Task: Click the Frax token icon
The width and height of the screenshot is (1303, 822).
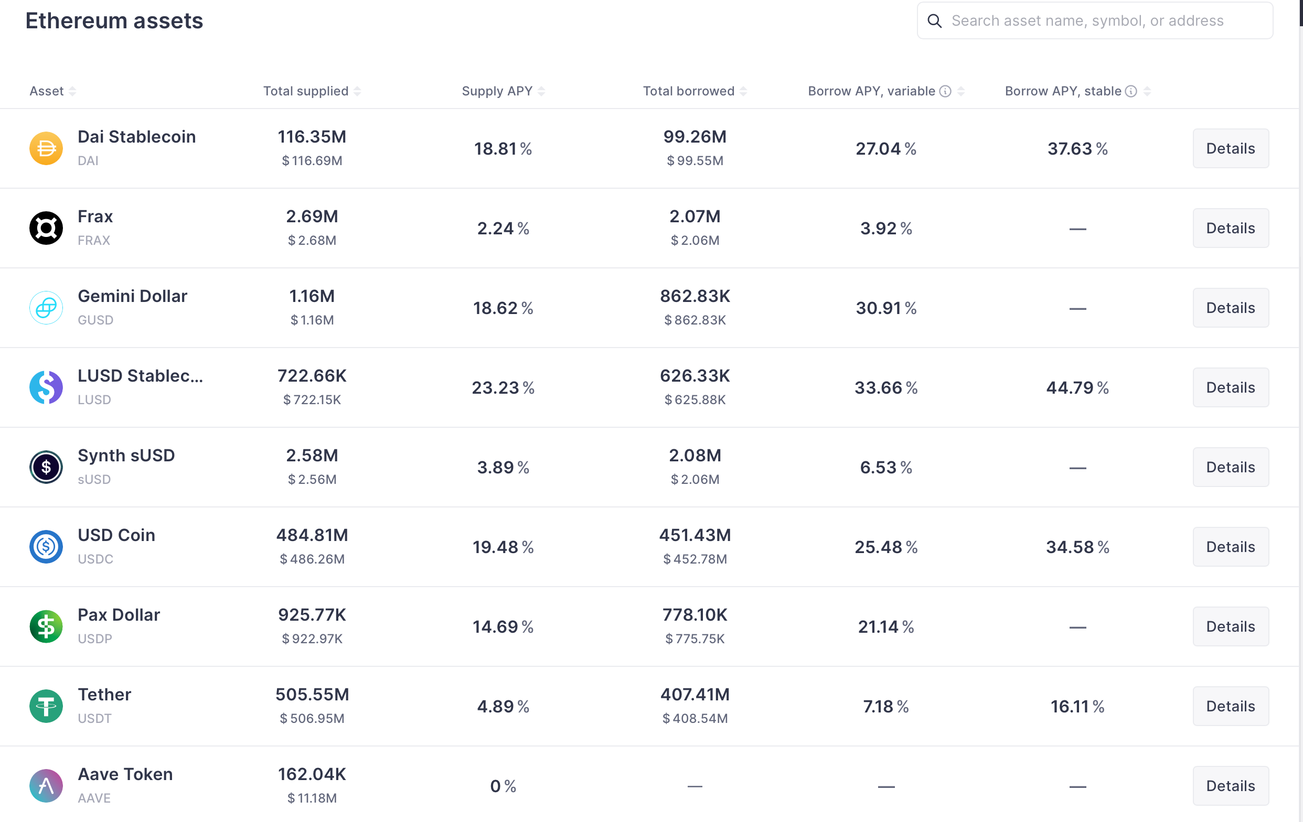Action: [46, 228]
